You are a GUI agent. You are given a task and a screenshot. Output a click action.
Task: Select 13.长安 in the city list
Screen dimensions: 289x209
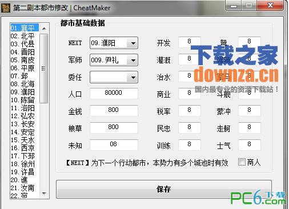coord(23,124)
